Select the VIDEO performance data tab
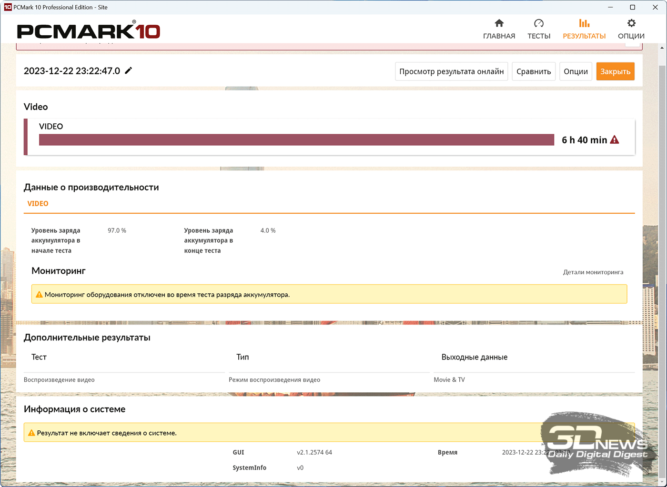The height and width of the screenshot is (487, 667). pyautogui.click(x=38, y=204)
